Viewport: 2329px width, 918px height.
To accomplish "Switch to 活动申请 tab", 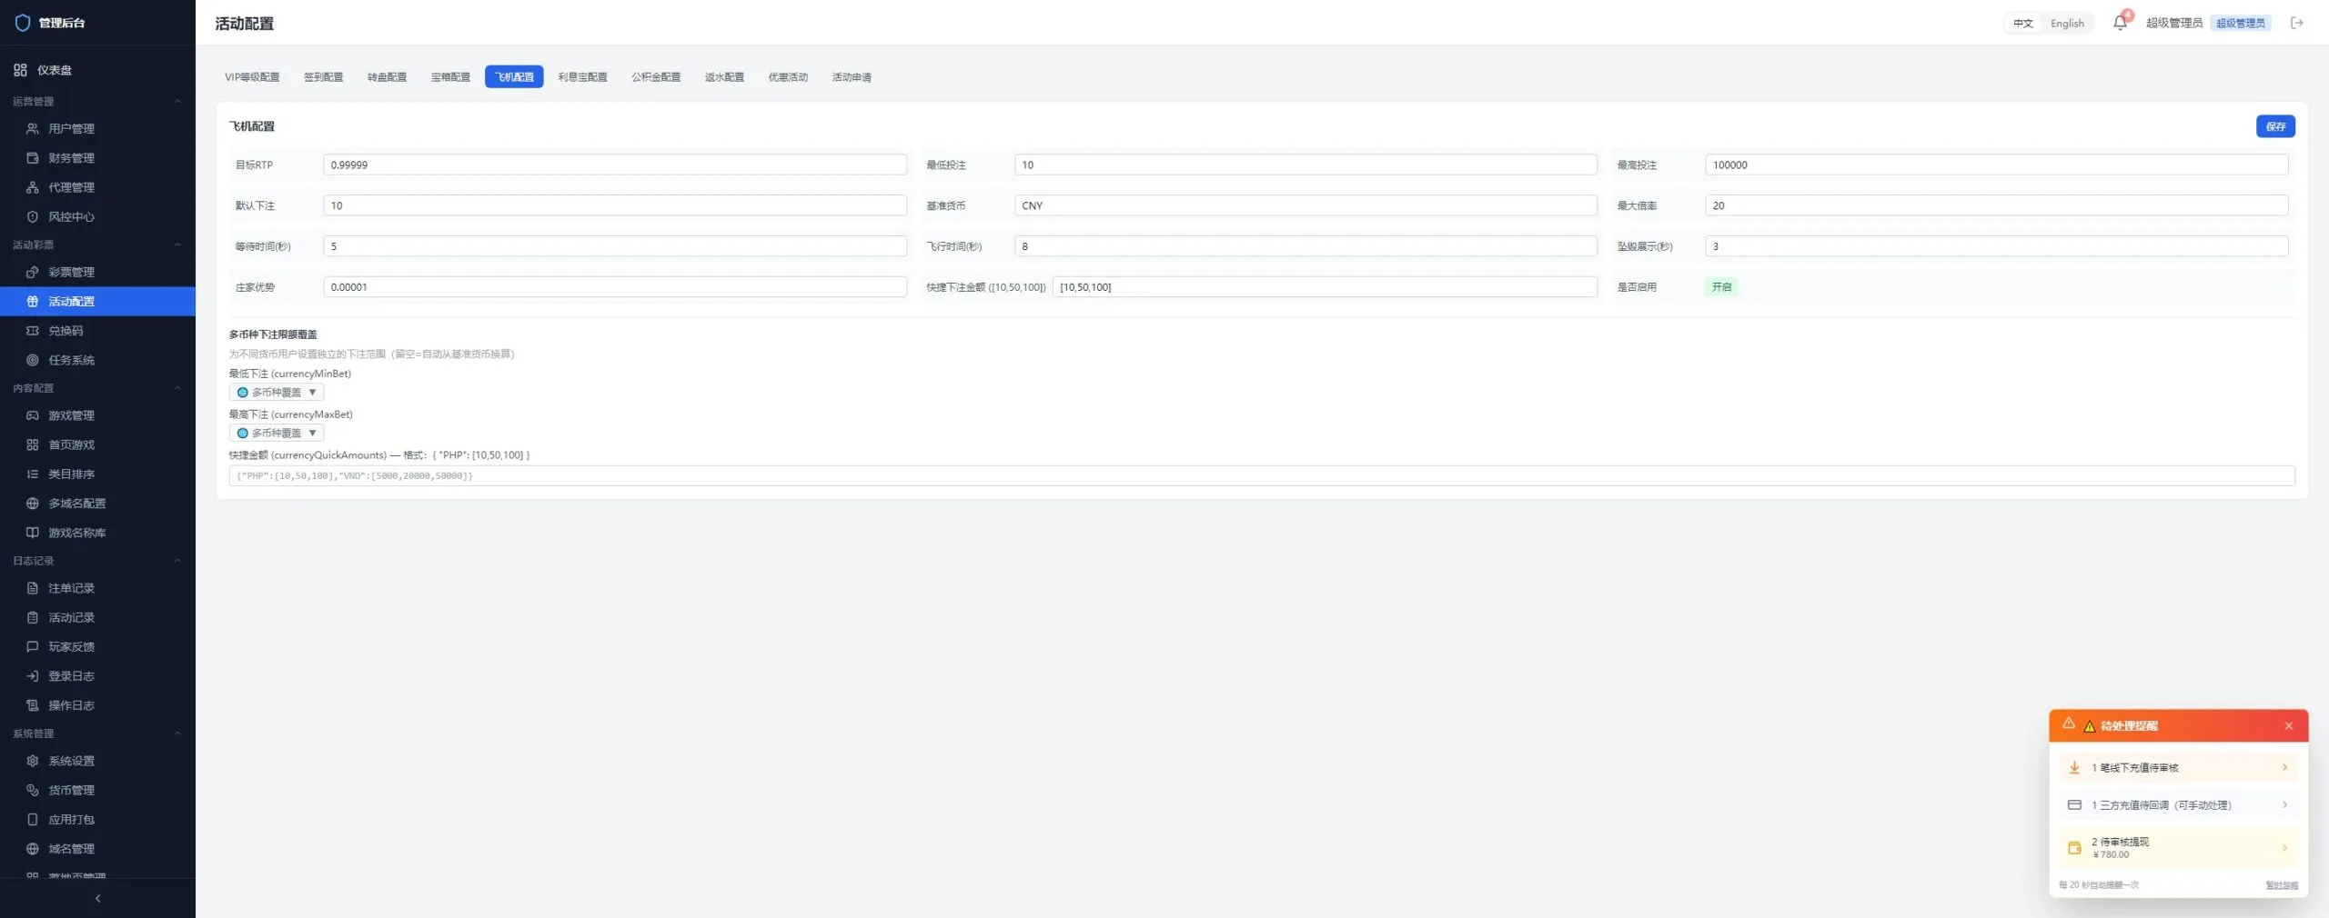I will tap(852, 77).
